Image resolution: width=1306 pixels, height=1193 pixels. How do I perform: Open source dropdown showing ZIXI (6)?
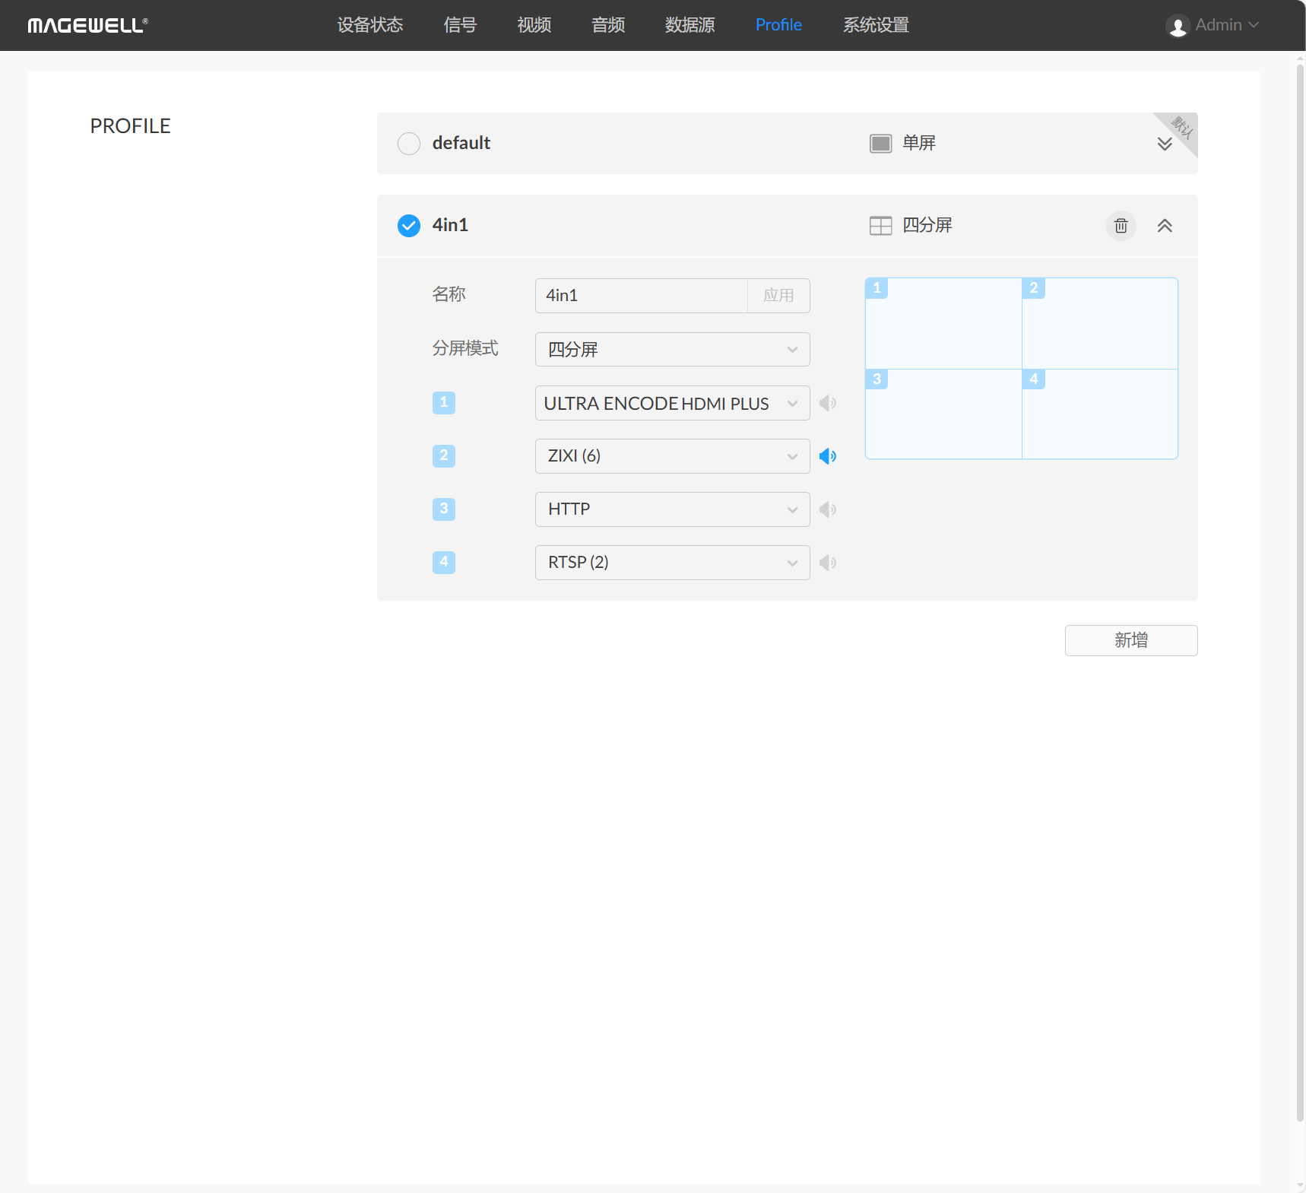pyautogui.click(x=672, y=456)
